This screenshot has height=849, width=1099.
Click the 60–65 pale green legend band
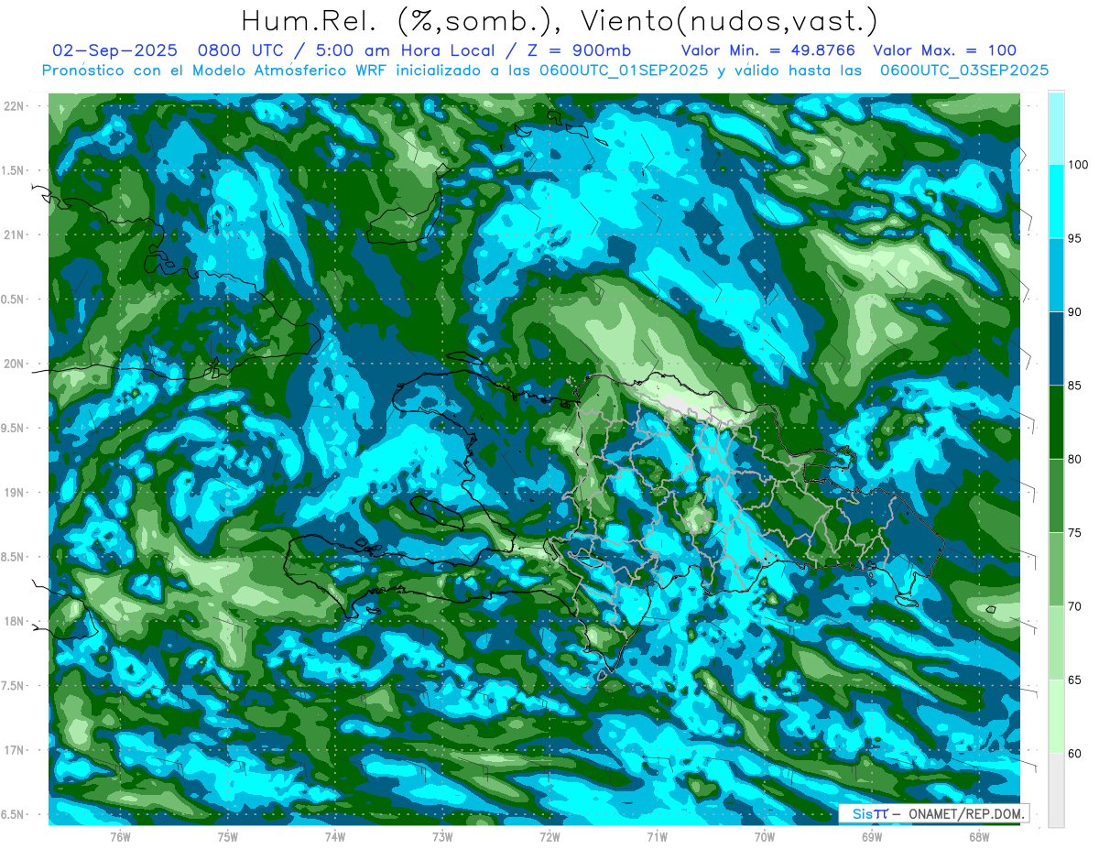coord(1056,716)
